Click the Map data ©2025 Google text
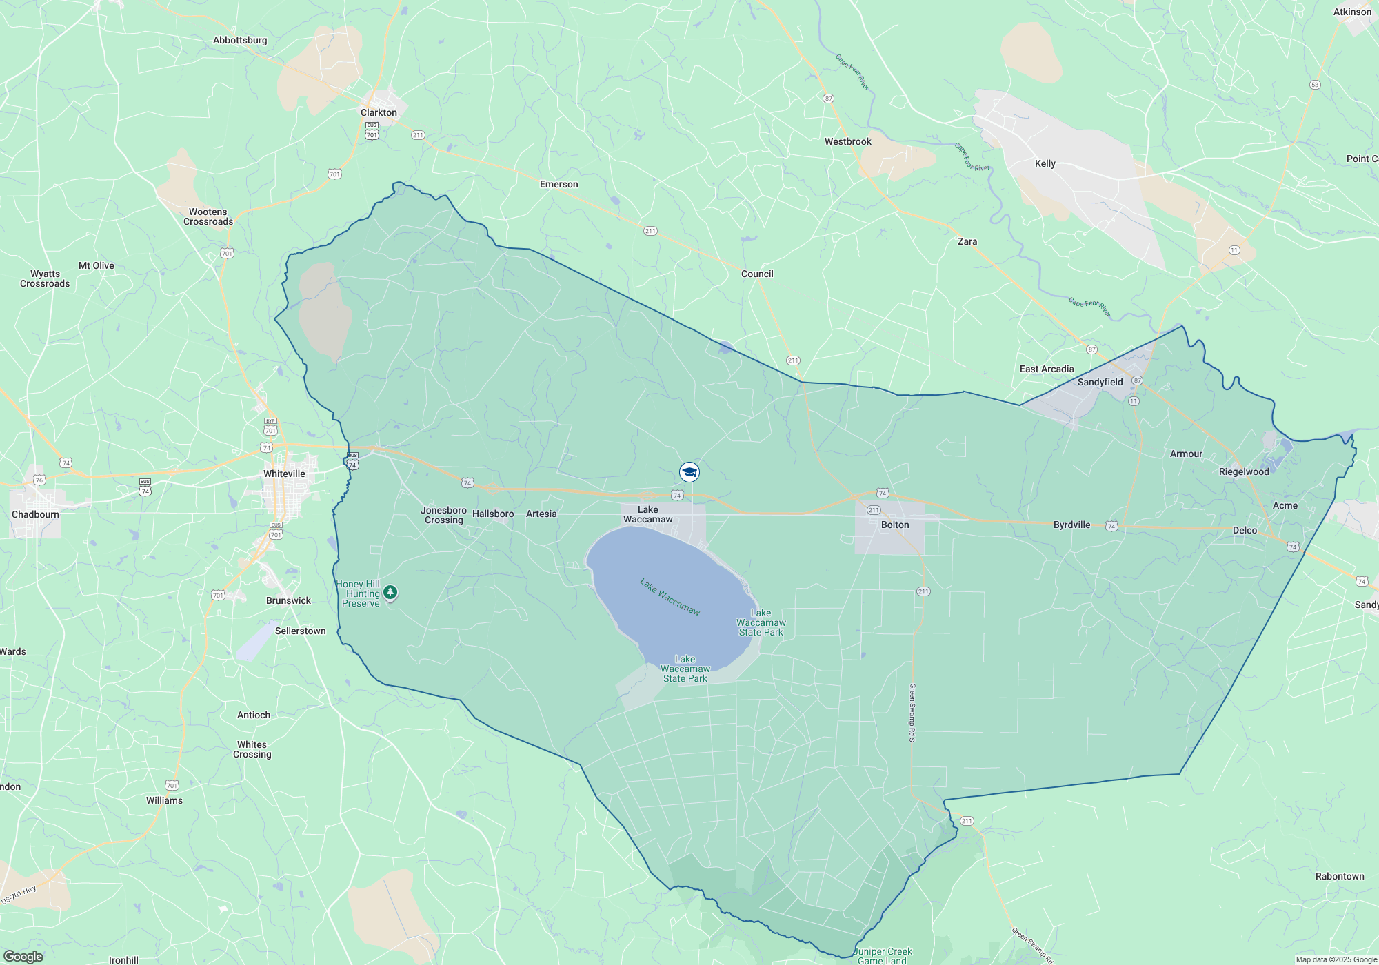 (x=1336, y=959)
